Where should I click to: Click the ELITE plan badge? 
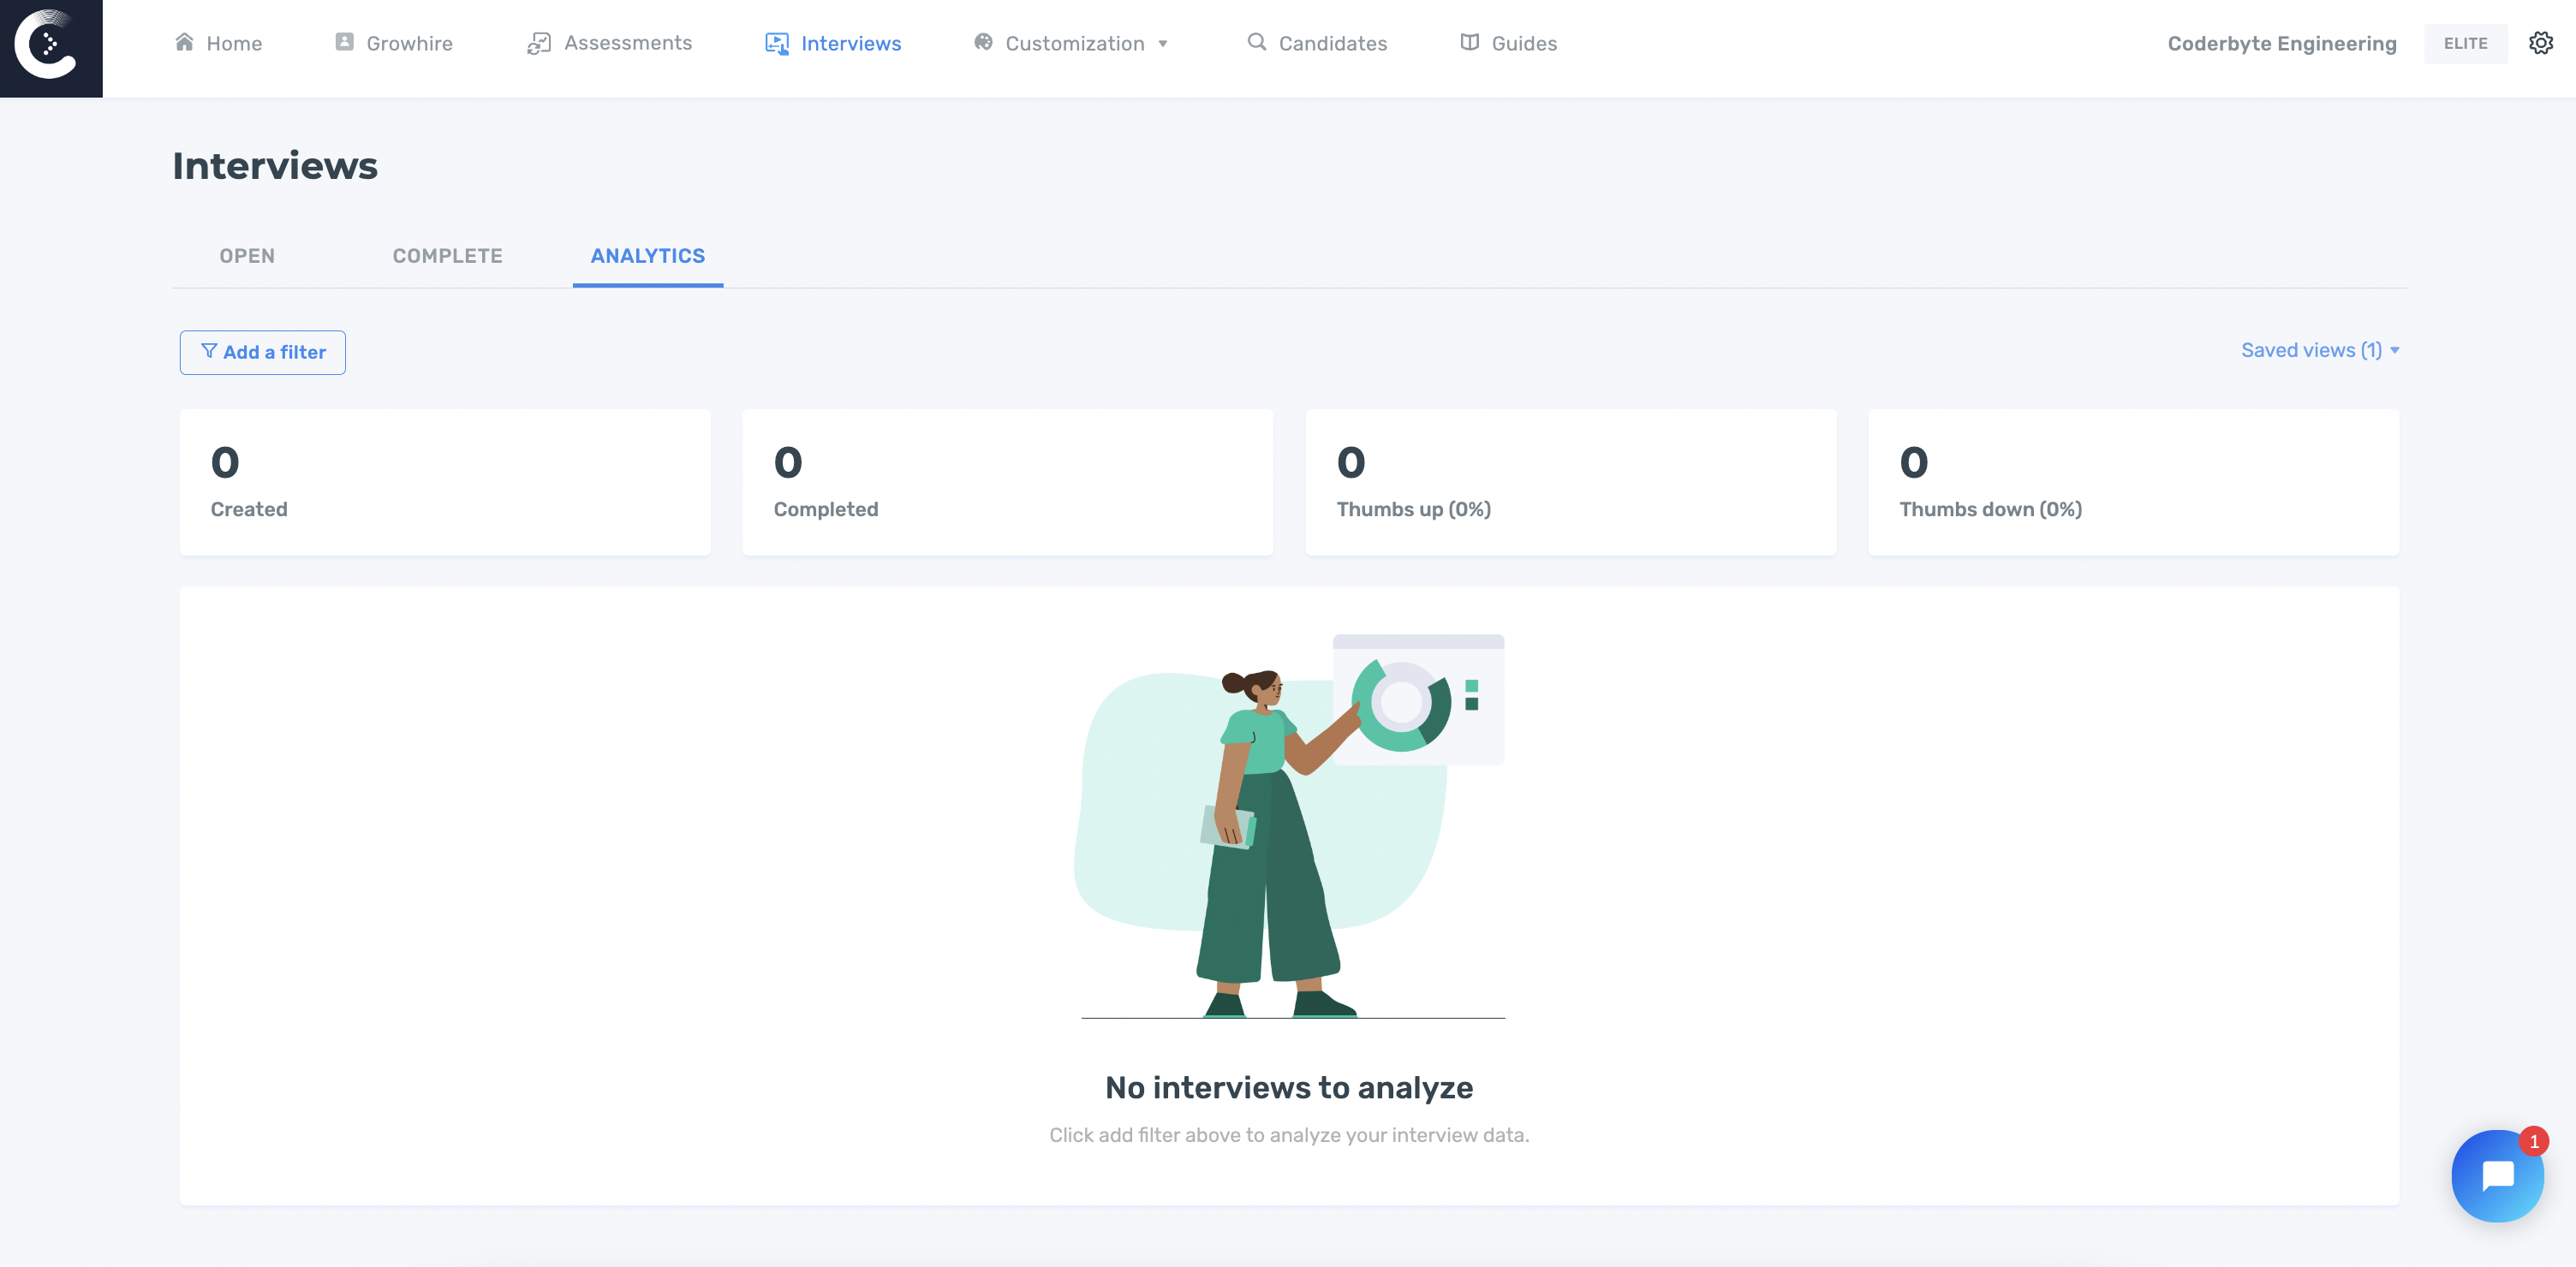[x=2465, y=43]
